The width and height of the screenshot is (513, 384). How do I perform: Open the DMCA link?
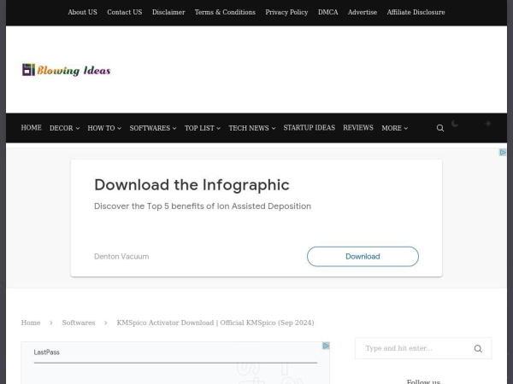pos(327,12)
